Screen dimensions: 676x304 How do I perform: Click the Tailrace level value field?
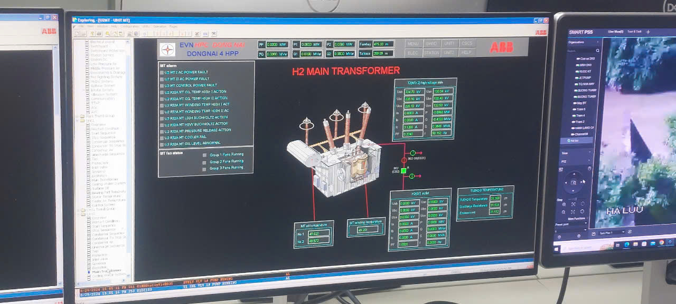pos(383,53)
